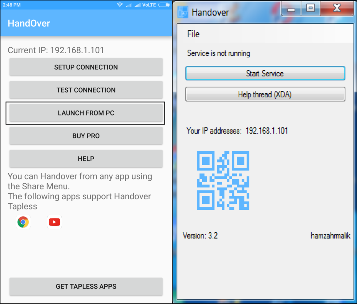The image size is (357, 304).
Task: Tap the battery indicator in the status bar
Action: [x=164, y=5]
